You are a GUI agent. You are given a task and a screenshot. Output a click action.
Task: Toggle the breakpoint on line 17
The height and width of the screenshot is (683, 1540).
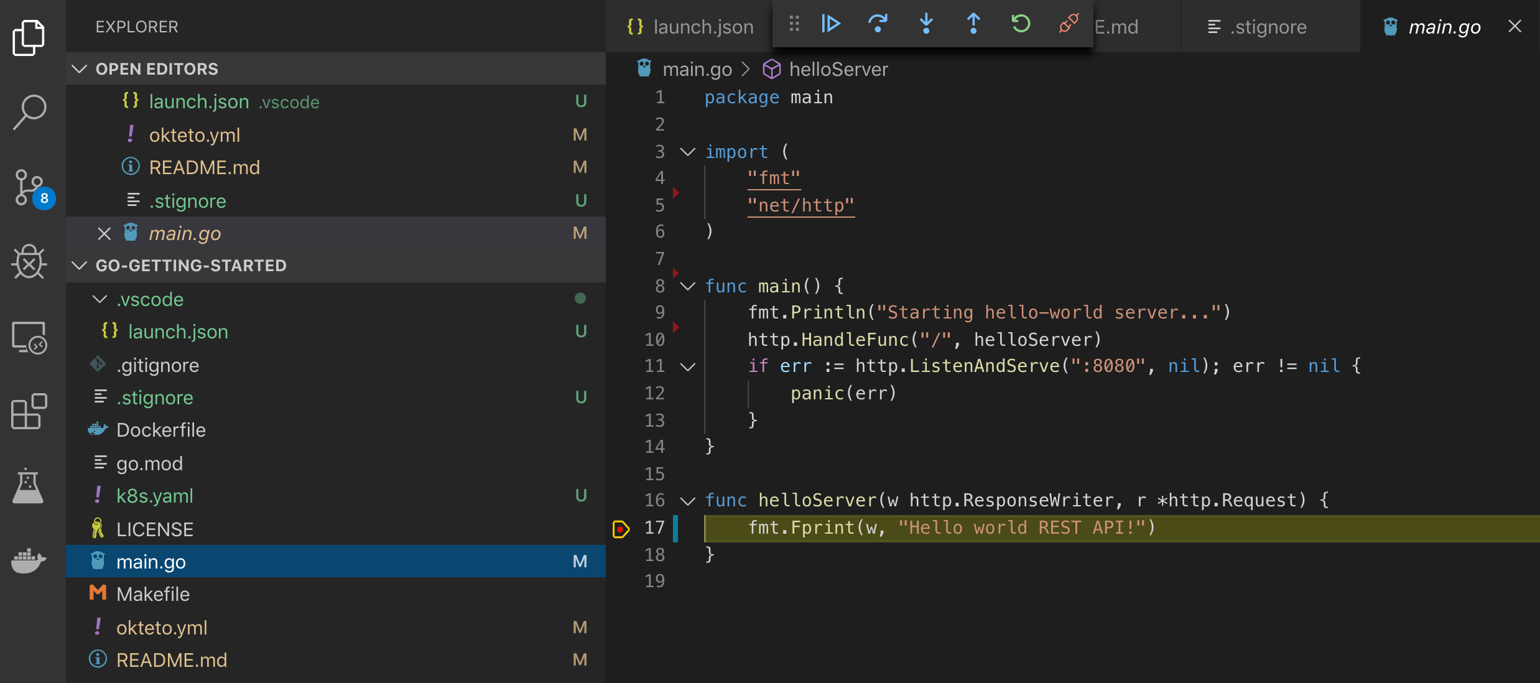pos(620,527)
